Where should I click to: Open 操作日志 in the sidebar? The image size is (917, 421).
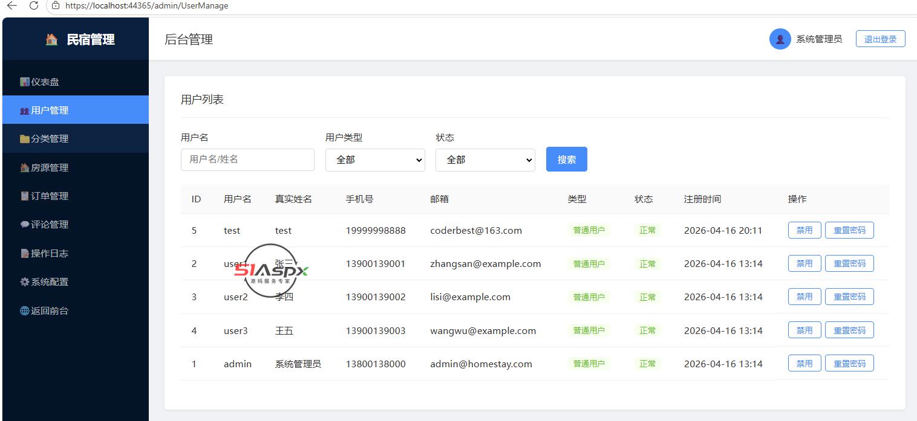tap(76, 254)
